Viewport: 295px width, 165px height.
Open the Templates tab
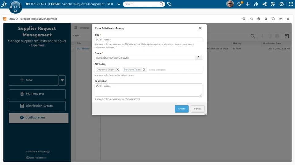(x=82, y=28)
